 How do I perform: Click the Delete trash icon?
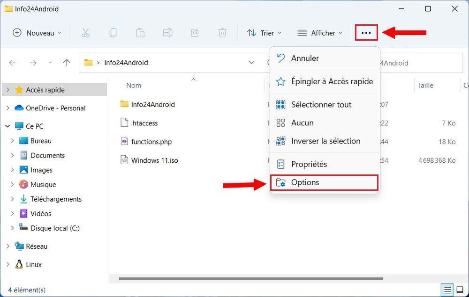coord(222,33)
